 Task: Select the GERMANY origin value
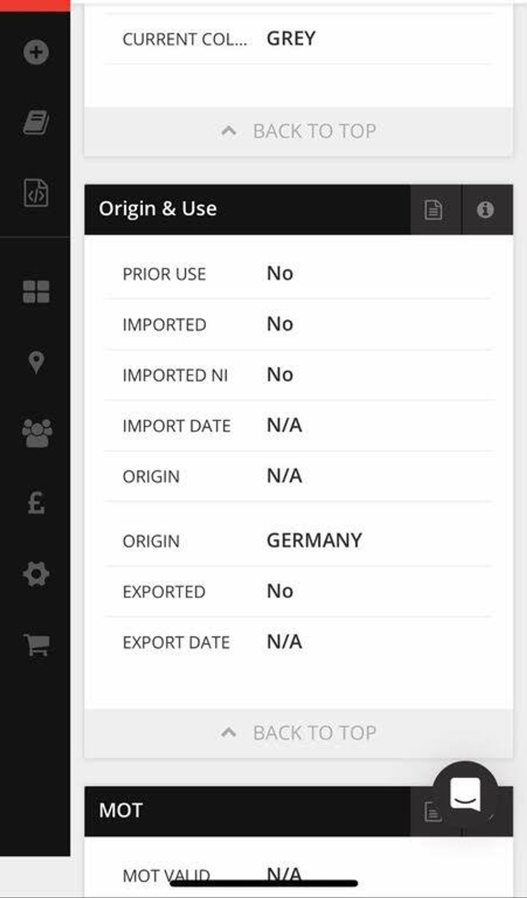click(314, 540)
